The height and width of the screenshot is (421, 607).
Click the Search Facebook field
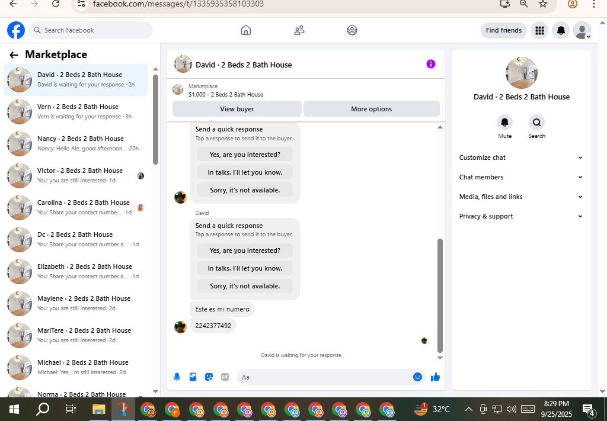point(91,30)
